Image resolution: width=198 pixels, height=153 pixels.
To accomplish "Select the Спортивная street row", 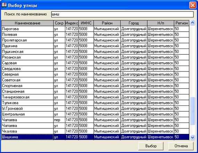I will (x=95, y=86).
